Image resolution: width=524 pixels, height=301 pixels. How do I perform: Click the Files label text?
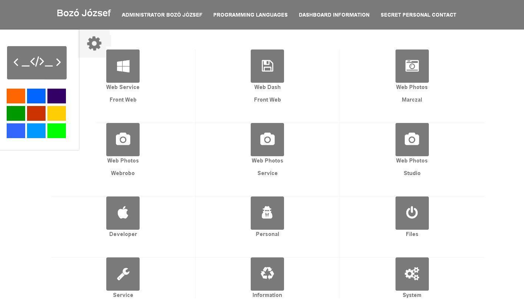pos(412,234)
